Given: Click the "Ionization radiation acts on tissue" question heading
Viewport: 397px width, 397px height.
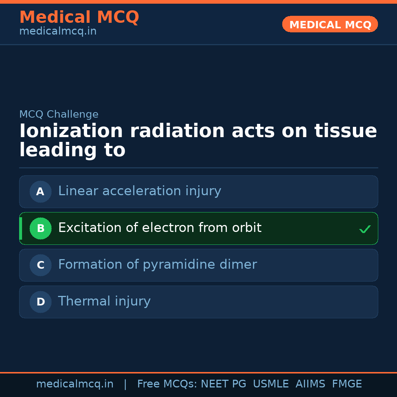Looking at the screenshot, I should pyautogui.click(x=198, y=132).
